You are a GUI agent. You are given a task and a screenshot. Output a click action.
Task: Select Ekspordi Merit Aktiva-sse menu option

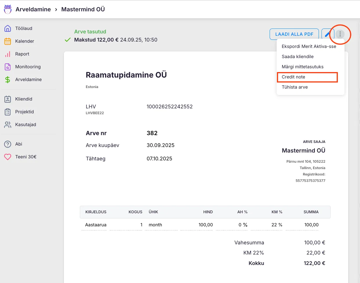[x=309, y=46]
